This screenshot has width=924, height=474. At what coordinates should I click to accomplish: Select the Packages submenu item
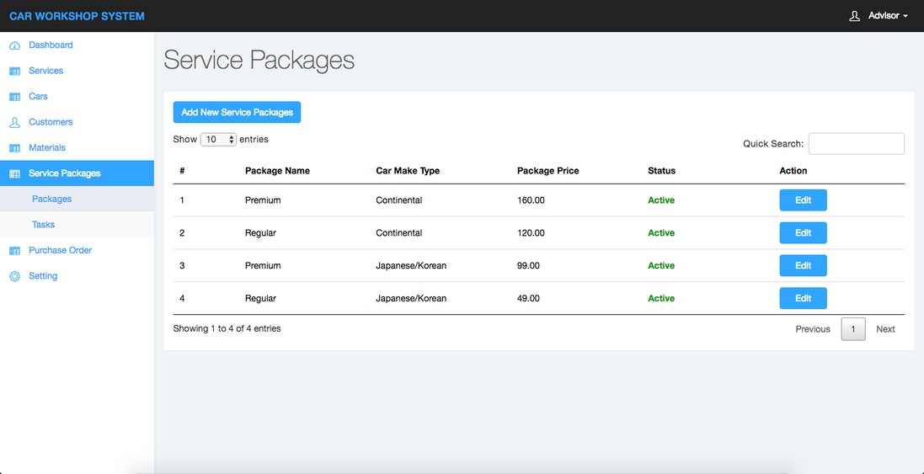pos(51,200)
